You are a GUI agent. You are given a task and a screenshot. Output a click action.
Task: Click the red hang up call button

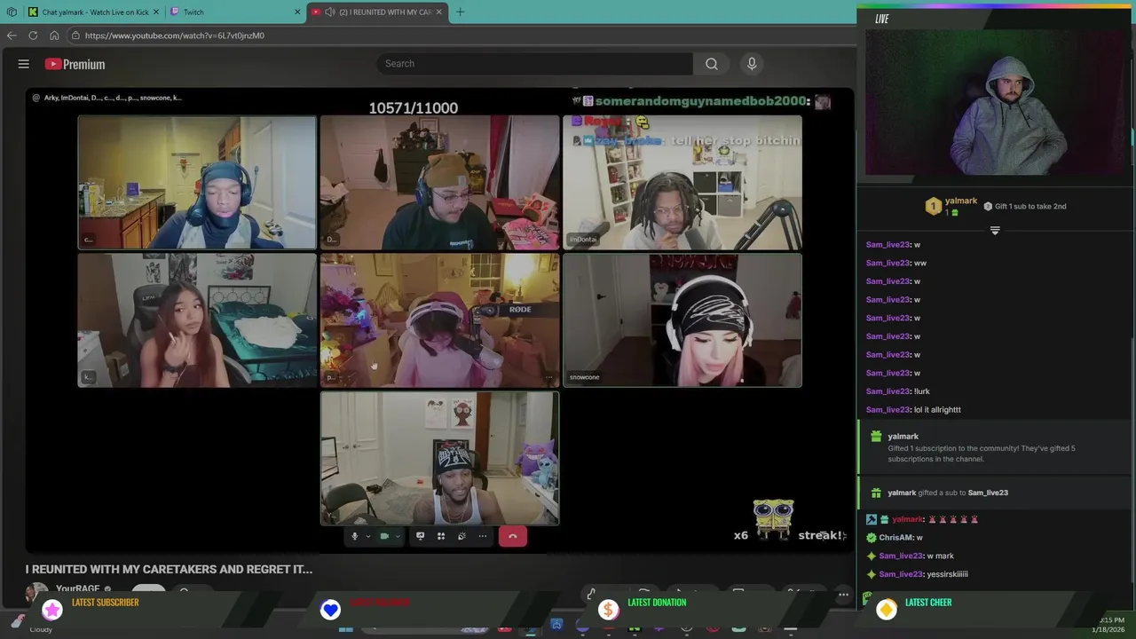tap(512, 536)
